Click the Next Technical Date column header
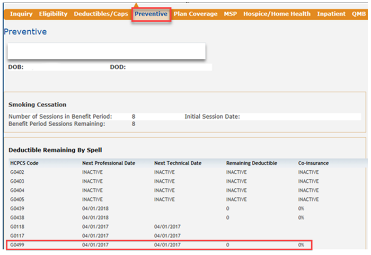The image size is (371, 255). tap(178, 163)
